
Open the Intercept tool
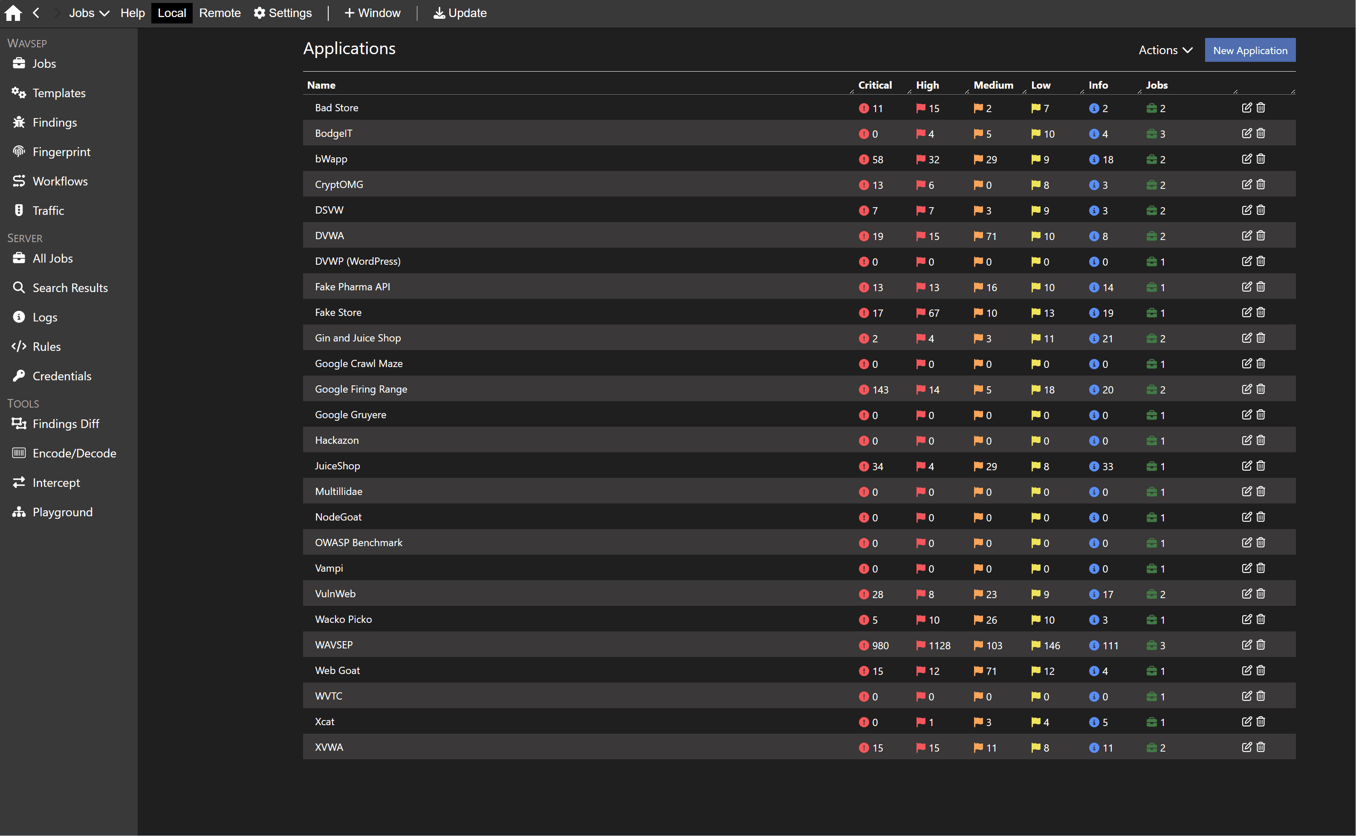point(56,483)
